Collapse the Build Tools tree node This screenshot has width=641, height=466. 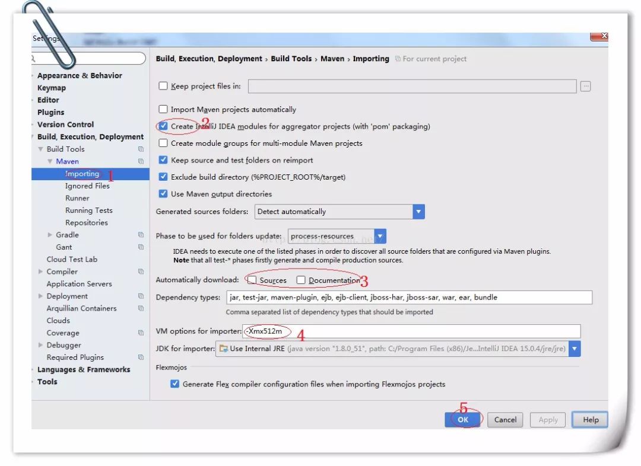tap(40, 149)
